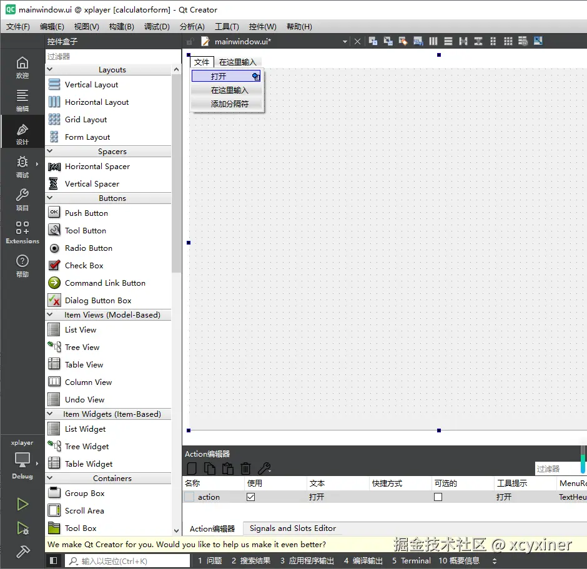Screen dimensions: 587x569
Task: Collapse the Buttons category
Action: [50, 198]
